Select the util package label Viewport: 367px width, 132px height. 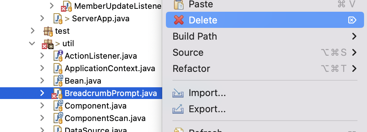[x=68, y=44]
